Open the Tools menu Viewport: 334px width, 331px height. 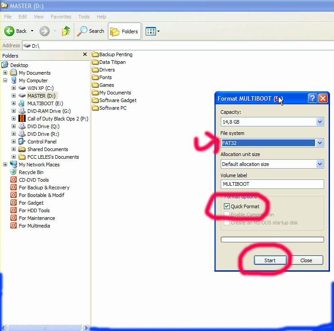84,17
